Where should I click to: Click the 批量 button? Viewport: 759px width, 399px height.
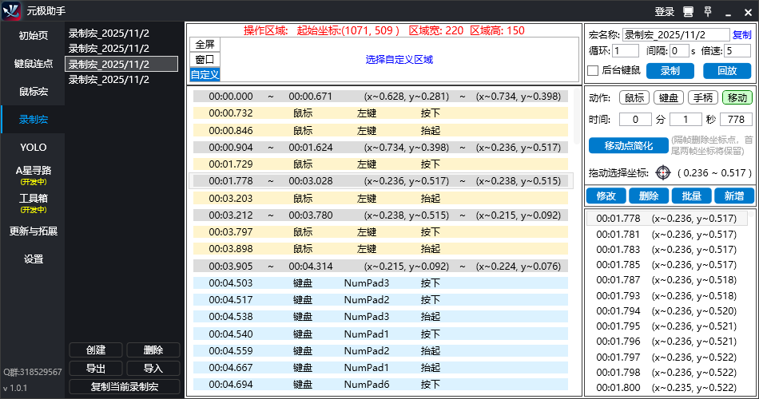[x=691, y=196]
